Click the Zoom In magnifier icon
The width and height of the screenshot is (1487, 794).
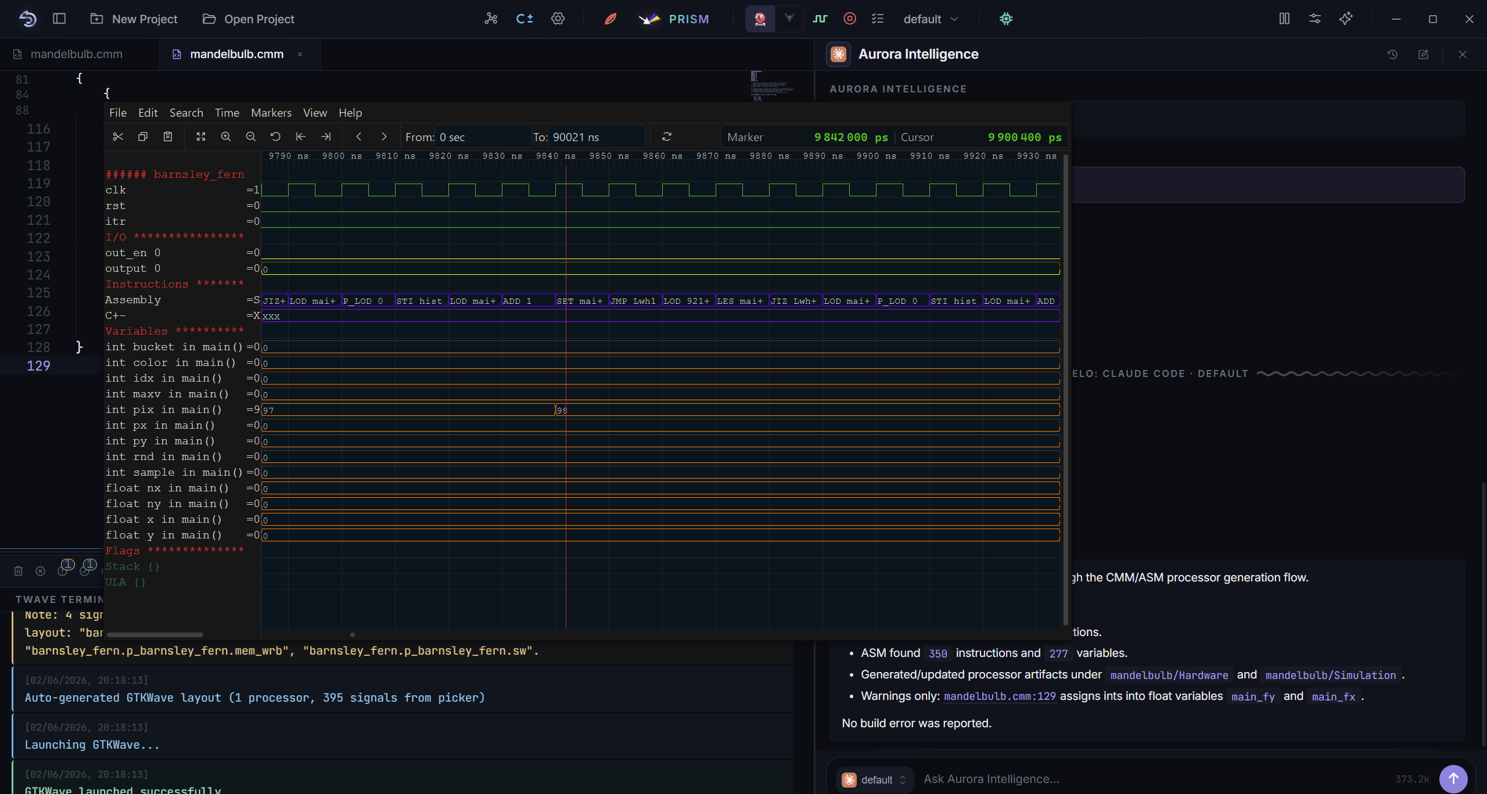click(x=226, y=136)
